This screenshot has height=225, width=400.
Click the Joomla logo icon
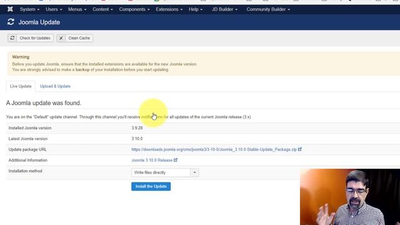[x=10, y=9]
